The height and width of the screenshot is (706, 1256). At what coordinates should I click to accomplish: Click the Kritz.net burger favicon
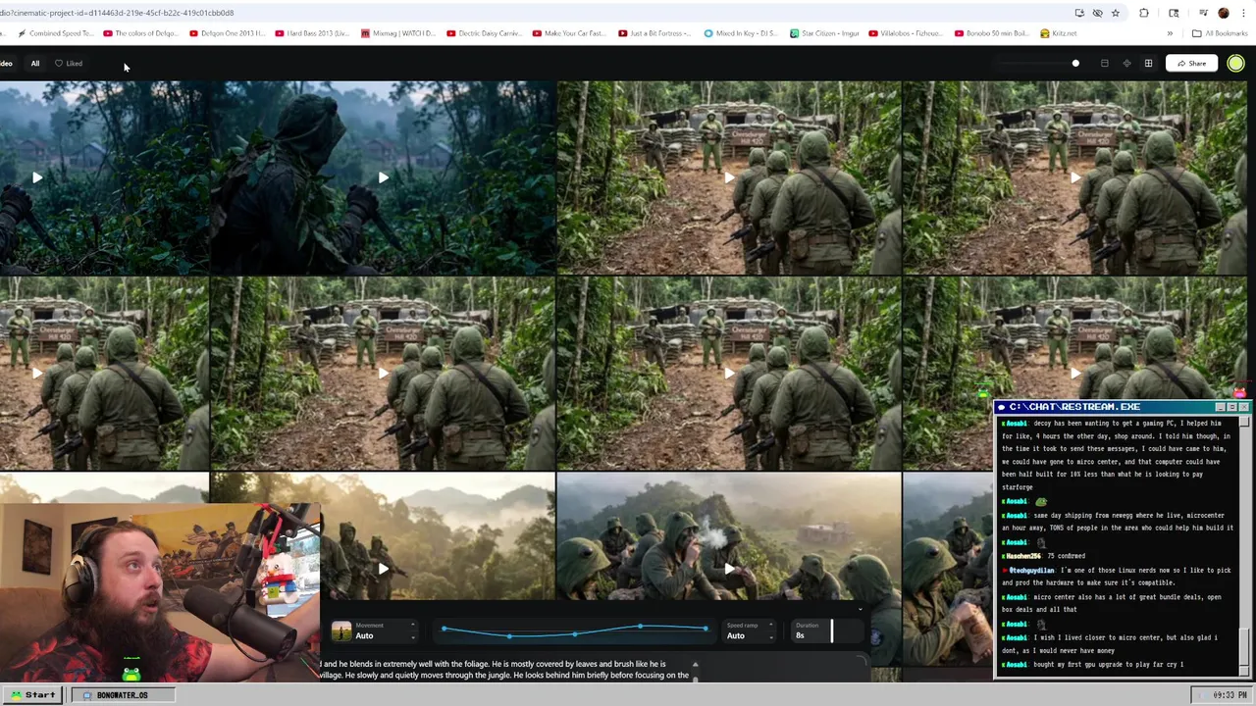(x=1045, y=33)
